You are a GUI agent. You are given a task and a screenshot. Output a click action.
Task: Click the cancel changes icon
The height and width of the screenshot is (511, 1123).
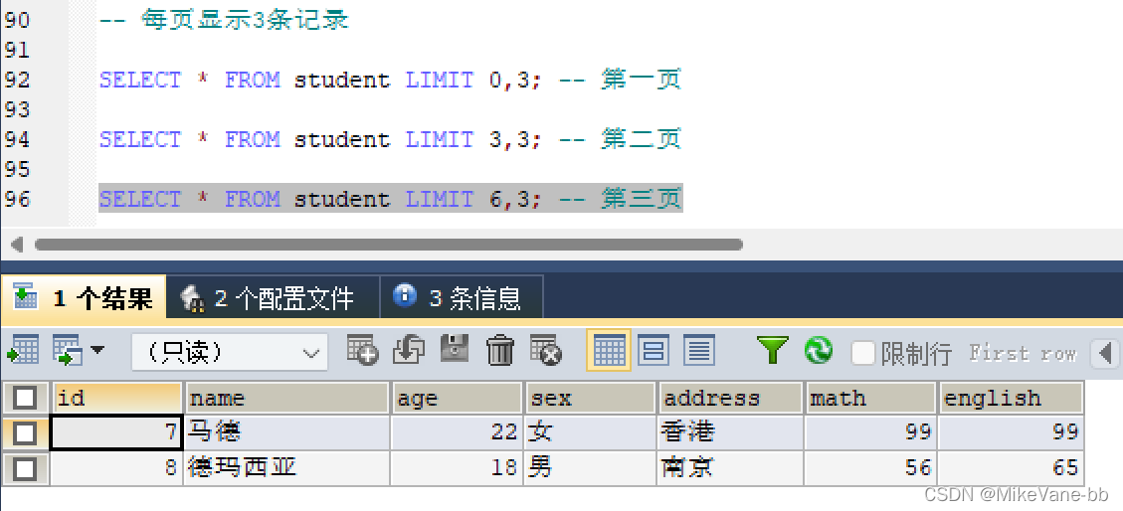click(546, 351)
